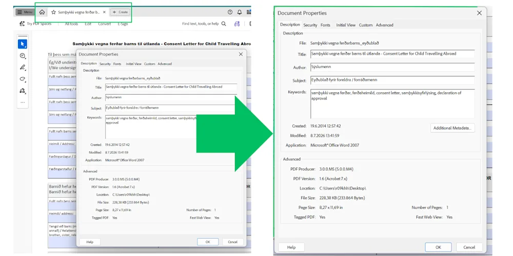The height and width of the screenshot is (256, 513).
Task: Click the Find text, tools, or help field
Action: [x=201, y=24]
